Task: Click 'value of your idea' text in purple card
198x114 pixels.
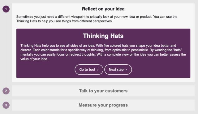Action: pyautogui.click(x=34, y=59)
